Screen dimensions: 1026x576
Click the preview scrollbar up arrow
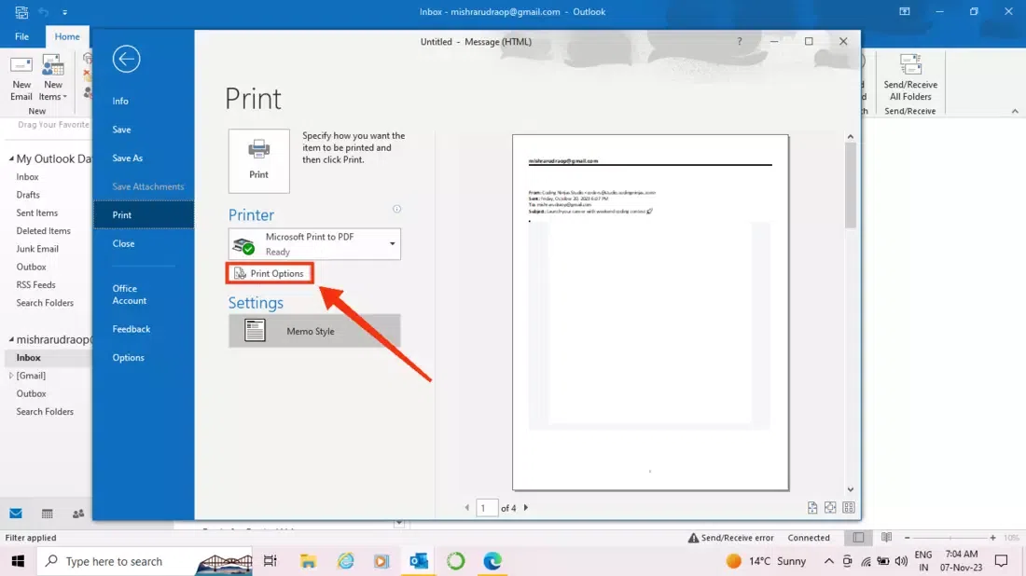851,137
